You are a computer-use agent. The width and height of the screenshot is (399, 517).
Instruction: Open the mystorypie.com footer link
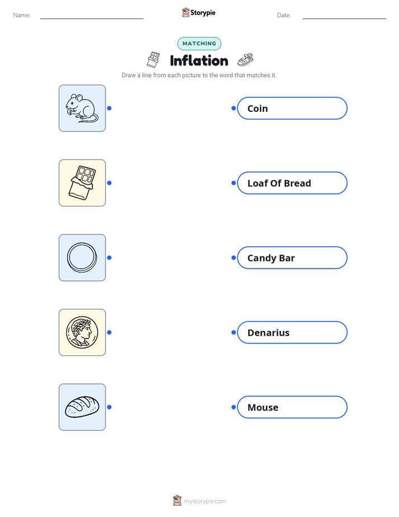(205, 501)
